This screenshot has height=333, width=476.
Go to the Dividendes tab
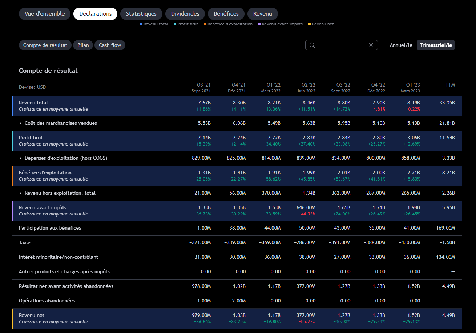click(x=185, y=14)
